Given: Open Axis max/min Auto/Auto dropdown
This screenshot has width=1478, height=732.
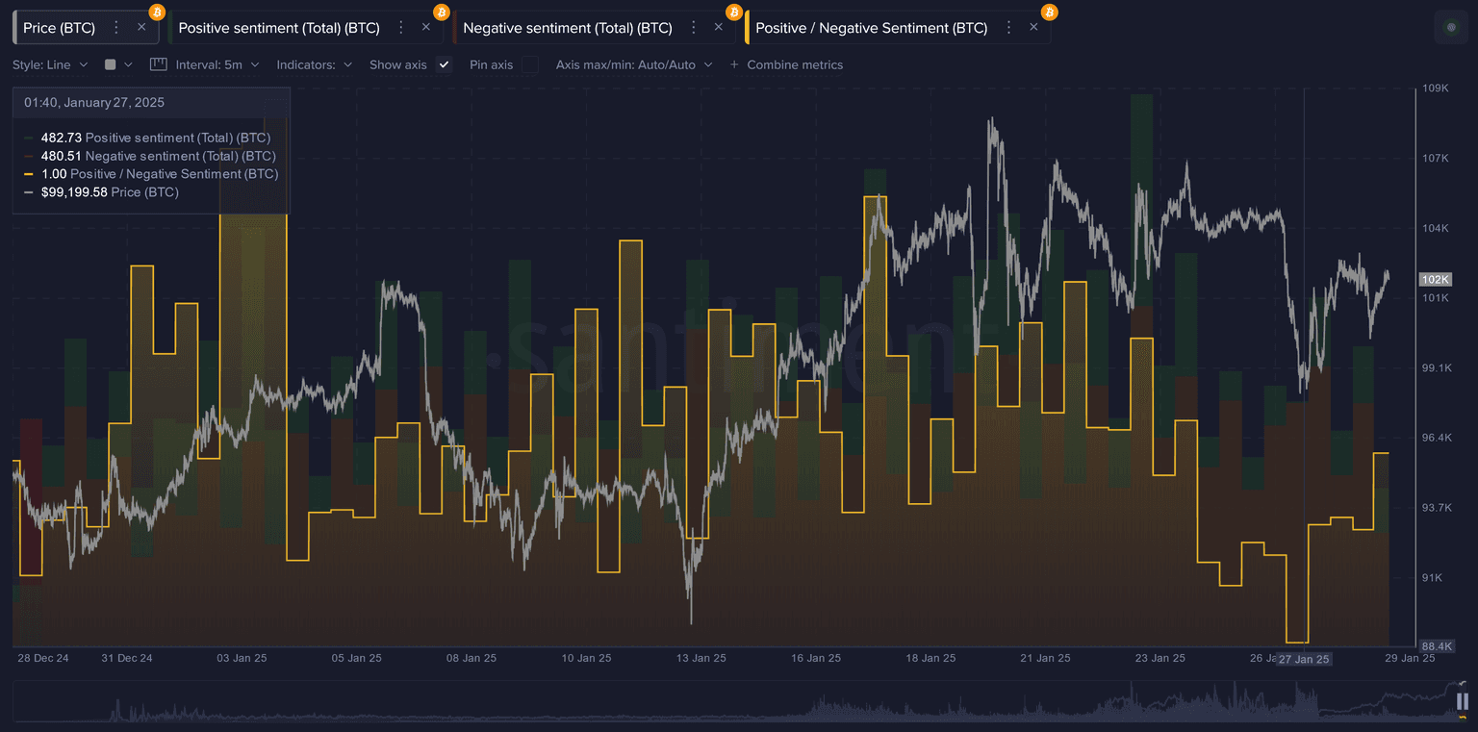Looking at the screenshot, I should point(633,64).
